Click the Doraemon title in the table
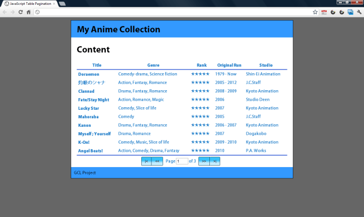 coord(89,74)
